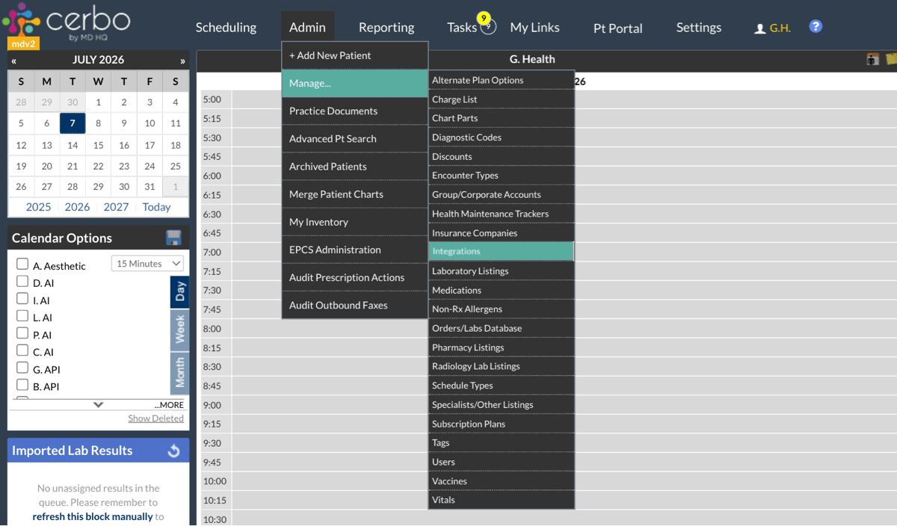Choose Users in the Manage submenu
This screenshot has height=526, width=897.
coord(501,462)
